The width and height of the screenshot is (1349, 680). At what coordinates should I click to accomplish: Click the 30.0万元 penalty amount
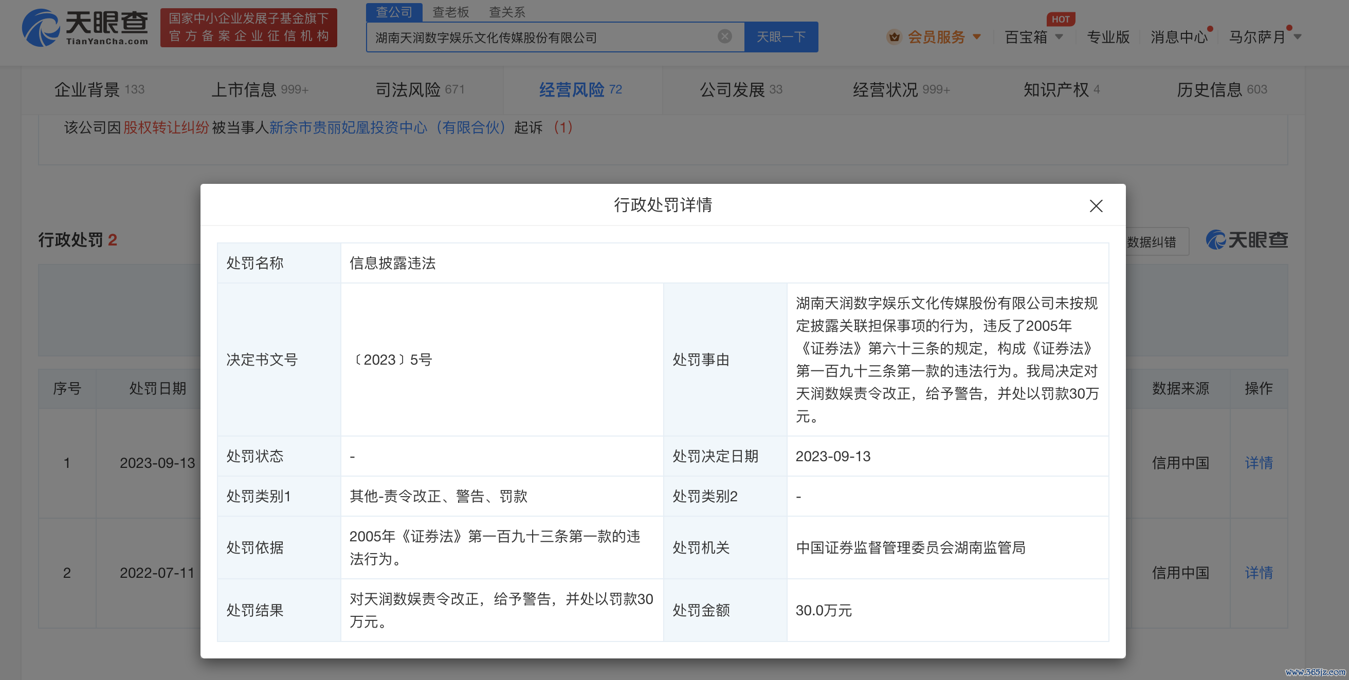coord(824,611)
